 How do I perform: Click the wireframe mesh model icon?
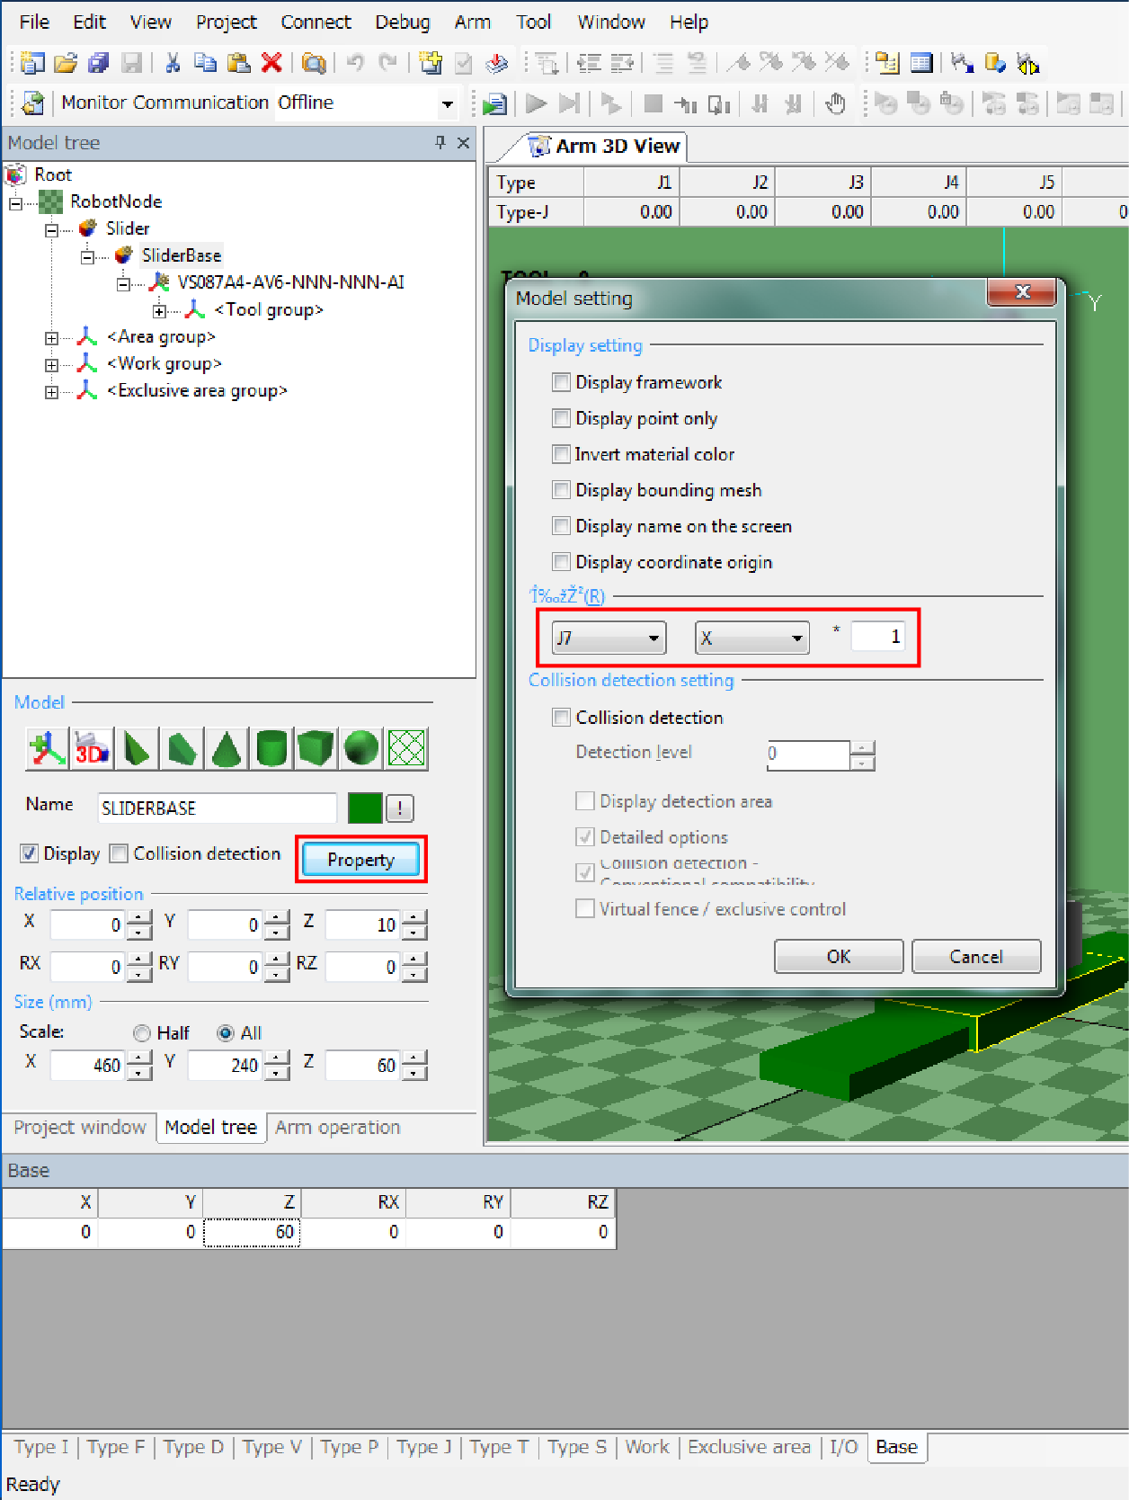[x=406, y=748]
